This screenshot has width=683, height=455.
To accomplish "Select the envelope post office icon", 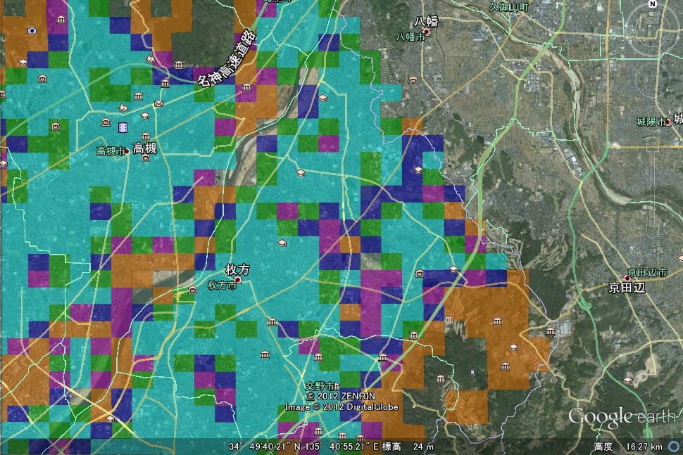I will click(158, 104).
